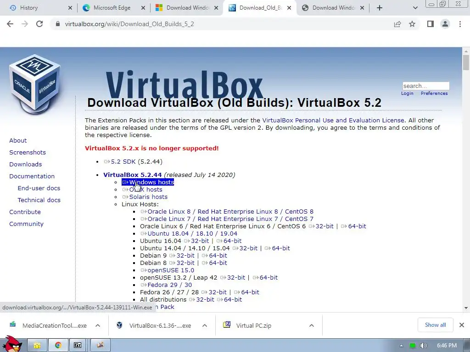
Task: Click the VirtualBox cube logo
Action: click(35, 84)
